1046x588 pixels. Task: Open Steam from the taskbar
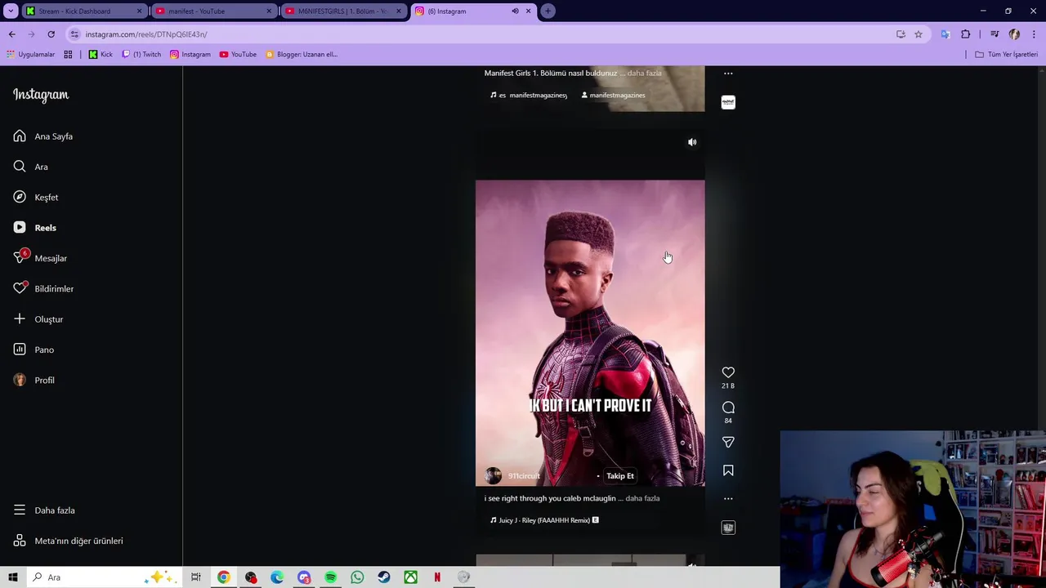pyautogui.click(x=384, y=577)
